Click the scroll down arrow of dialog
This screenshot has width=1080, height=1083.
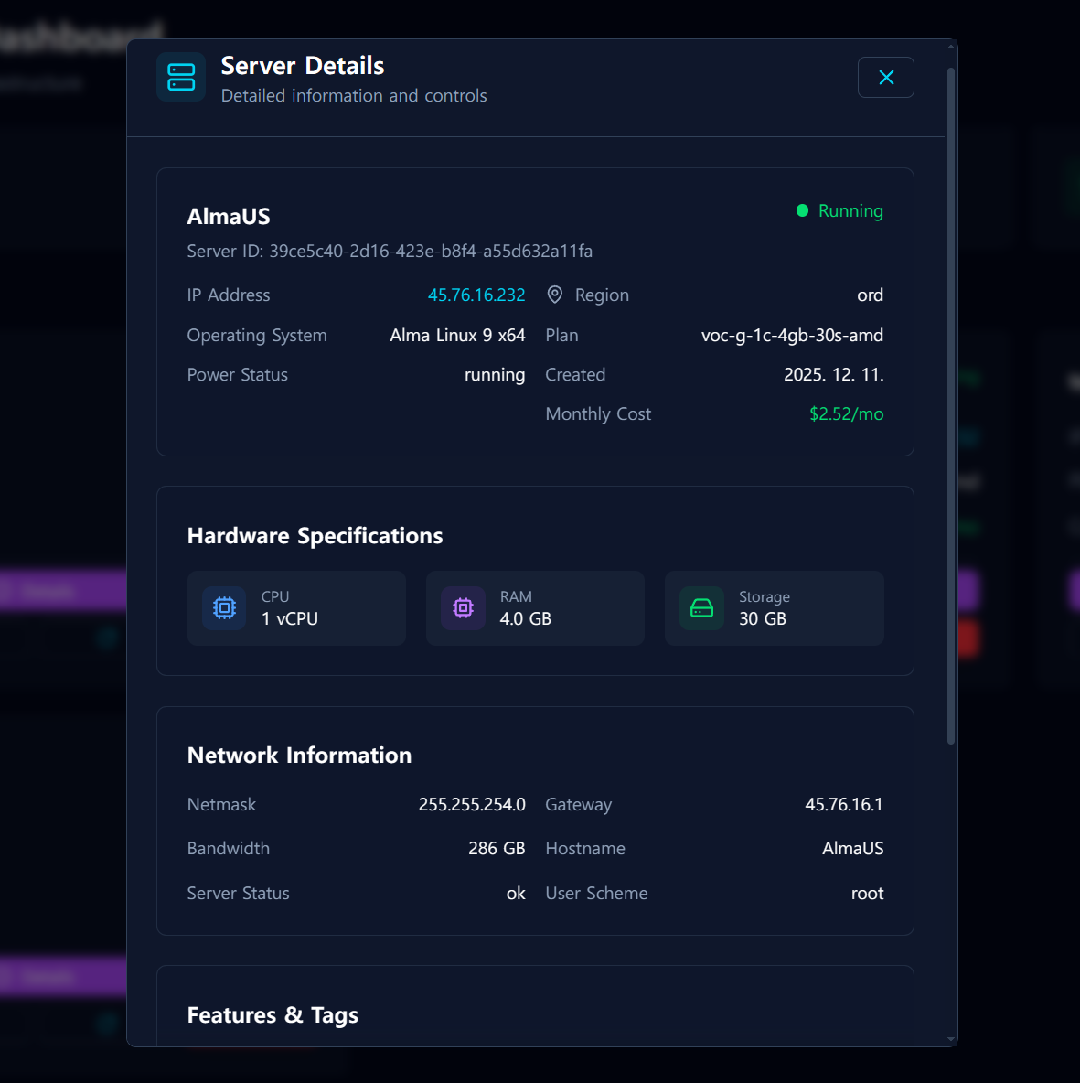(951, 1039)
